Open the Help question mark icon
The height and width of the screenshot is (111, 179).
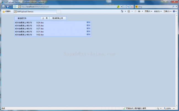point(174,12)
